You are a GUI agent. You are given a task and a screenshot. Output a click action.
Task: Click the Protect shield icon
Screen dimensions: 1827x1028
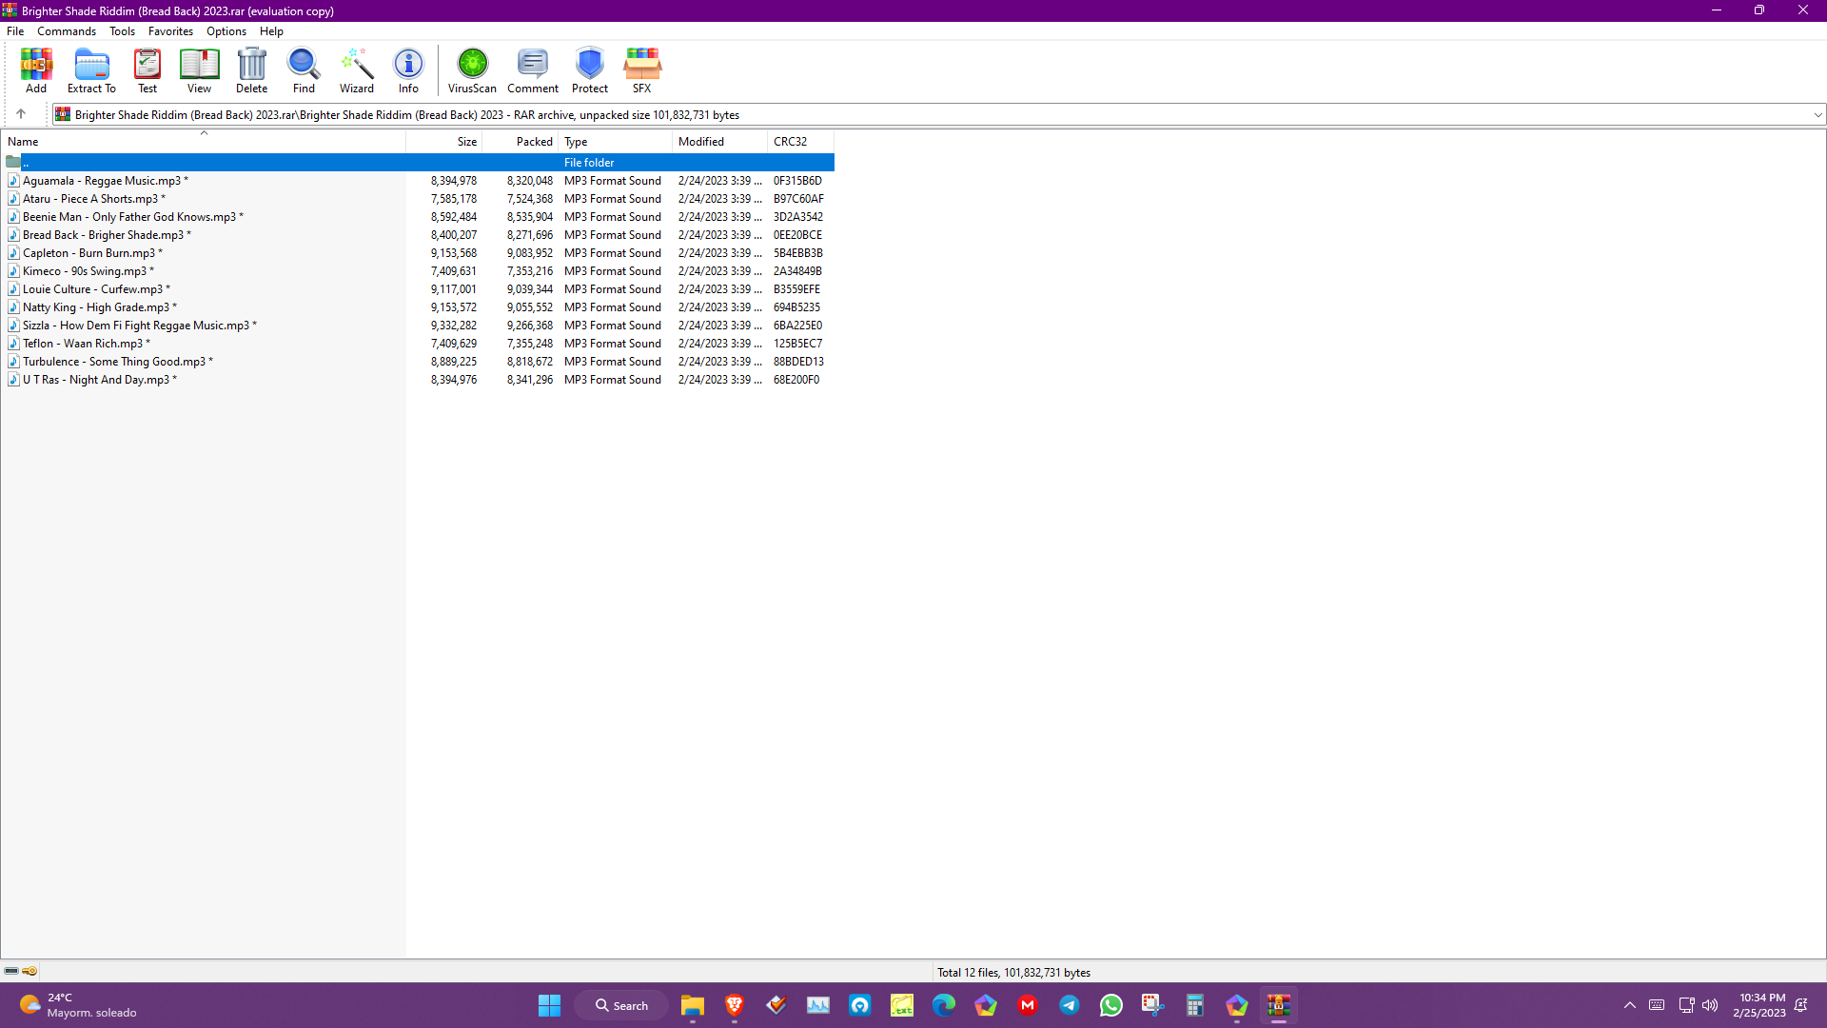click(590, 70)
